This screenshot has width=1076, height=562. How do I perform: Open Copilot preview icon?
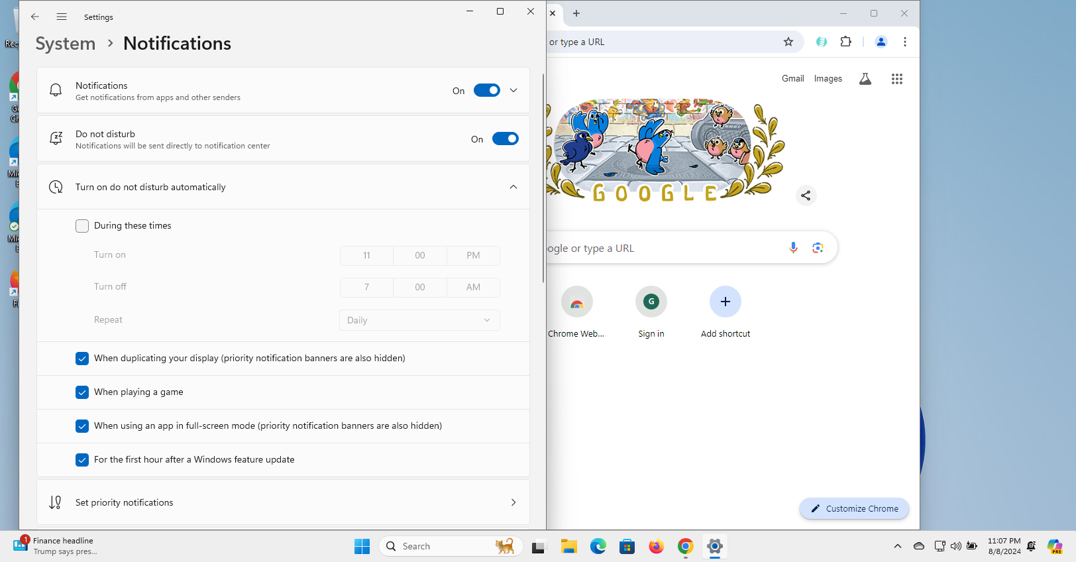coord(1055,546)
